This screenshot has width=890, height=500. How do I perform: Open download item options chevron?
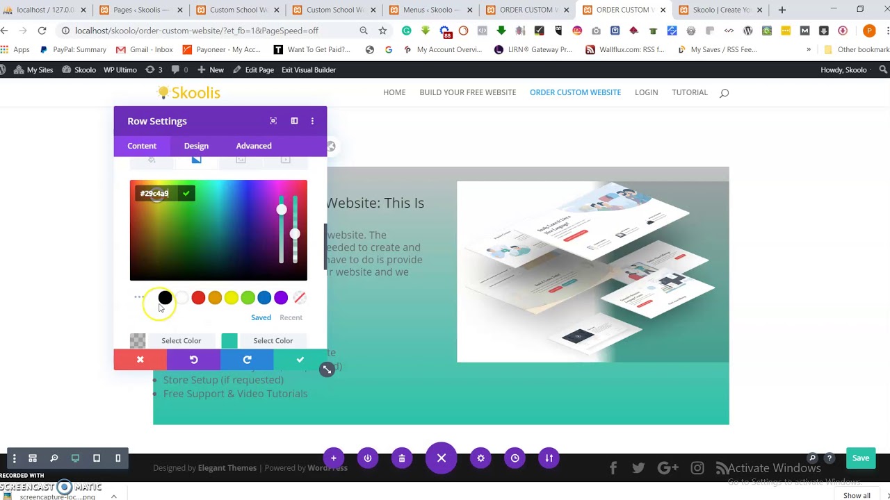[113, 497]
